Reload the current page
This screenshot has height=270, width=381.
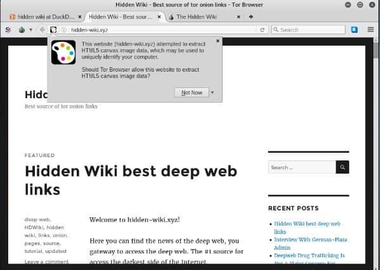(262, 30)
